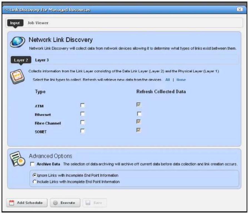
Task: Click the Advanced Options document-gear icon
Action: click(x=18, y=159)
